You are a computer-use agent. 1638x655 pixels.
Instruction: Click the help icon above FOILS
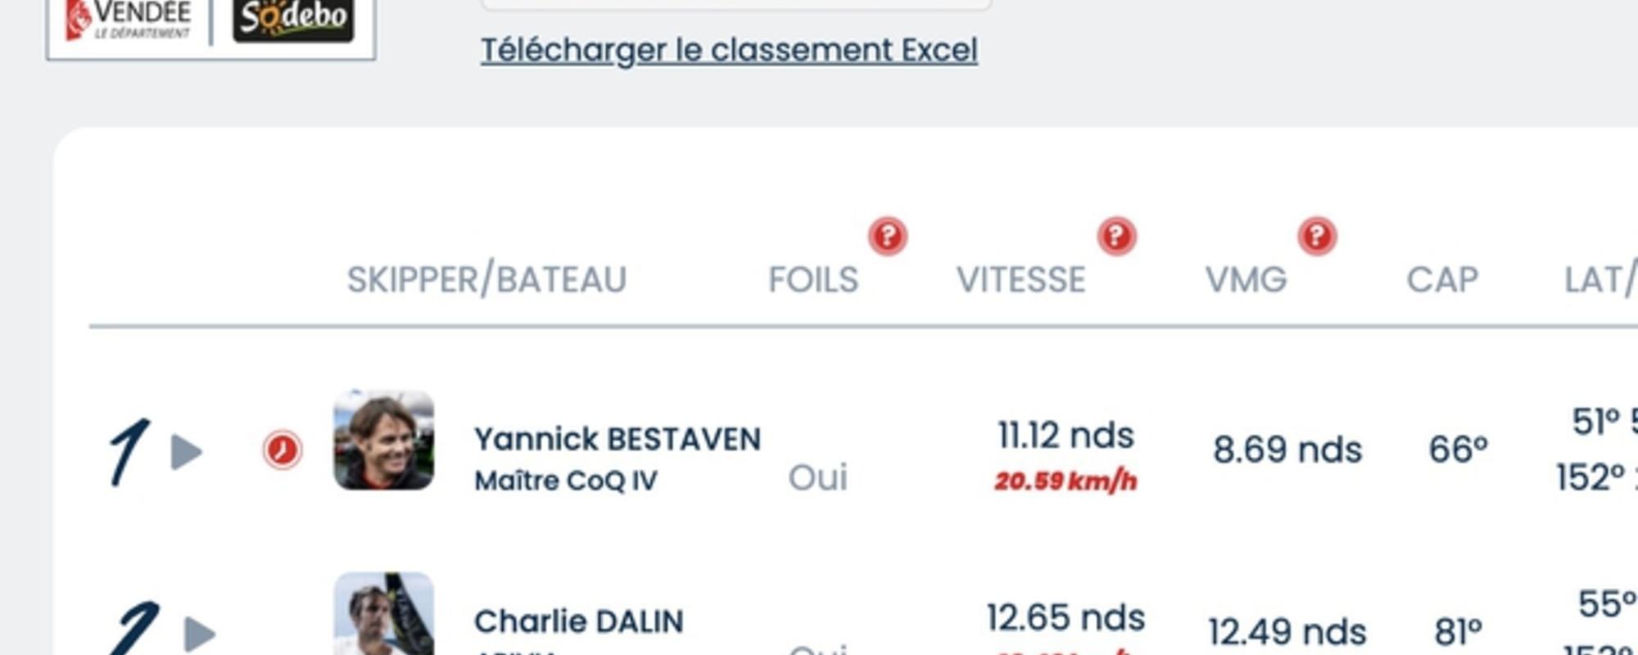(888, 236)
